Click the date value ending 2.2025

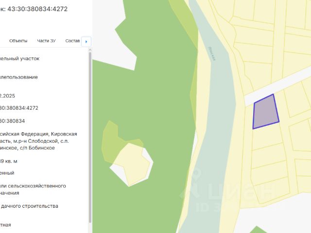[x=8, y=96]
